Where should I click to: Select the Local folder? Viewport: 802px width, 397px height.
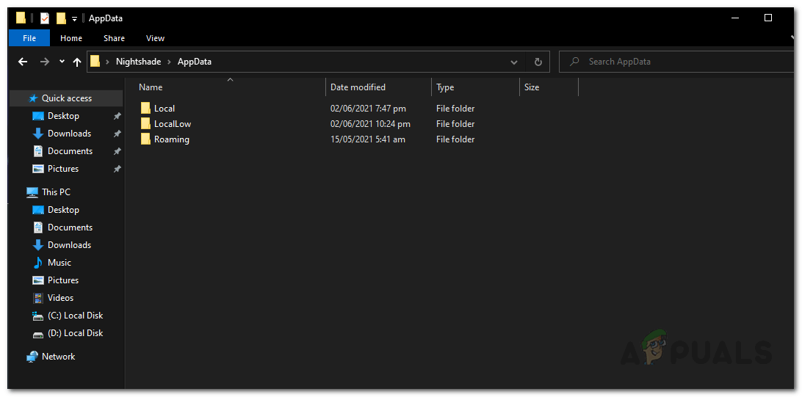(x=165, y=109)
